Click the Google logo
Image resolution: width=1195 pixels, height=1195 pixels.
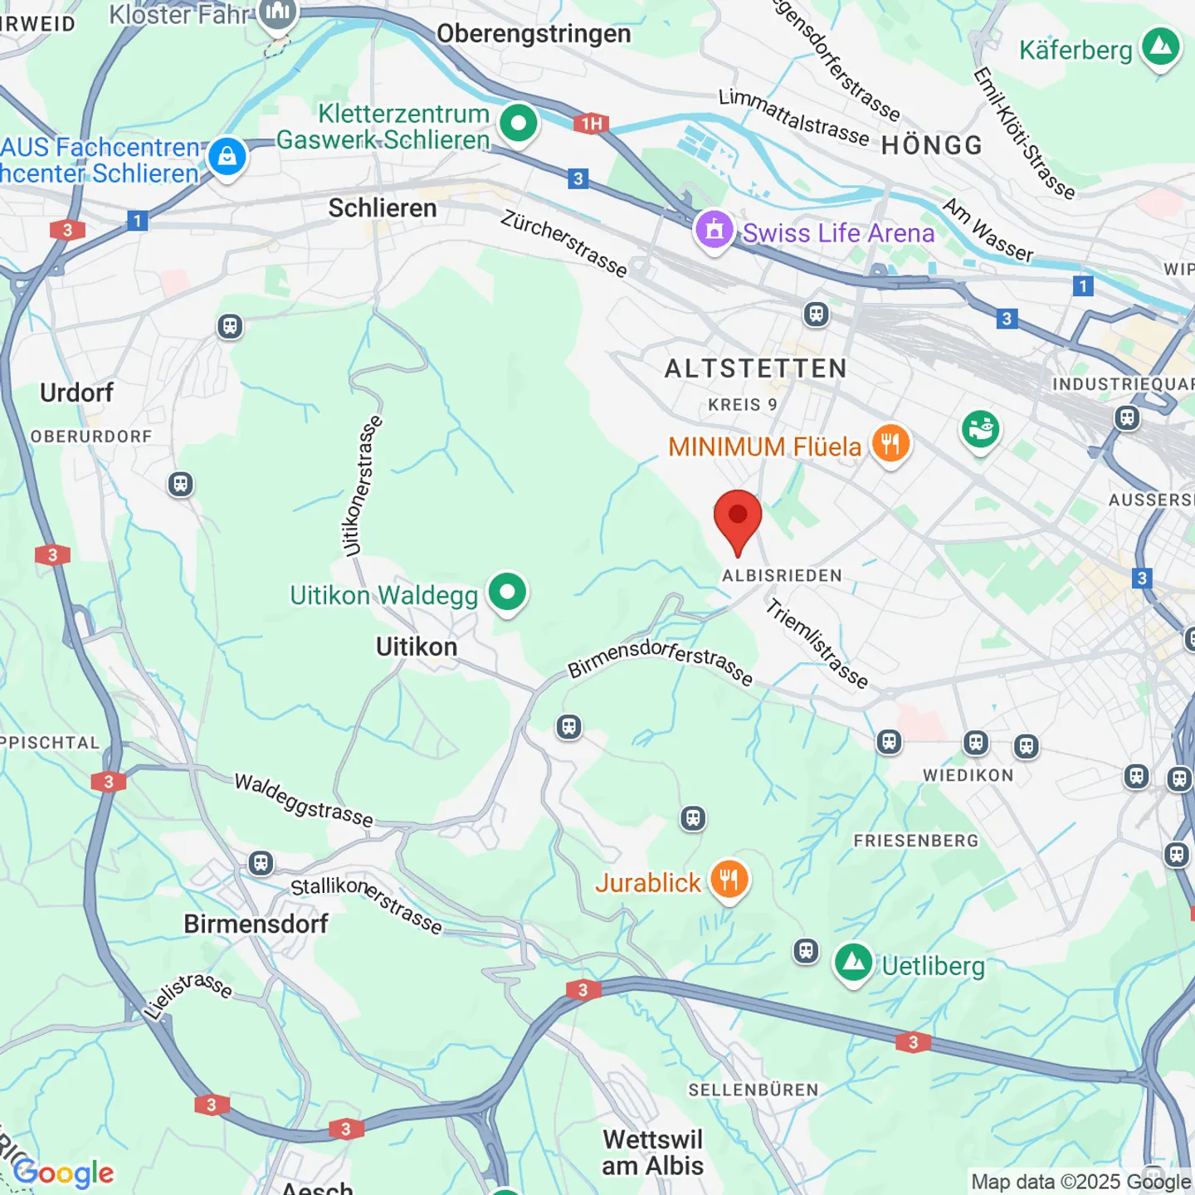click(x=64, y=1173)
